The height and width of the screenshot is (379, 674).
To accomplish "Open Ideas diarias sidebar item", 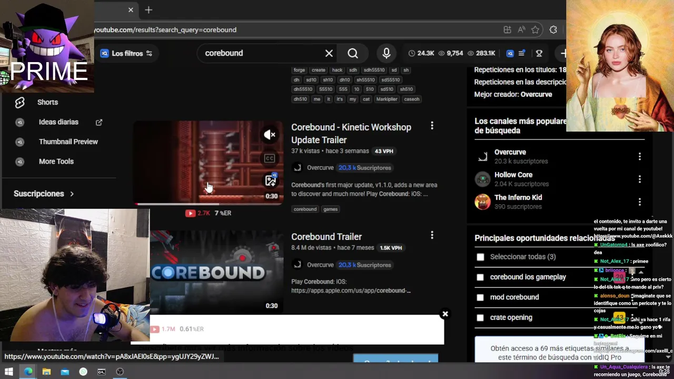I will point(58,122).
